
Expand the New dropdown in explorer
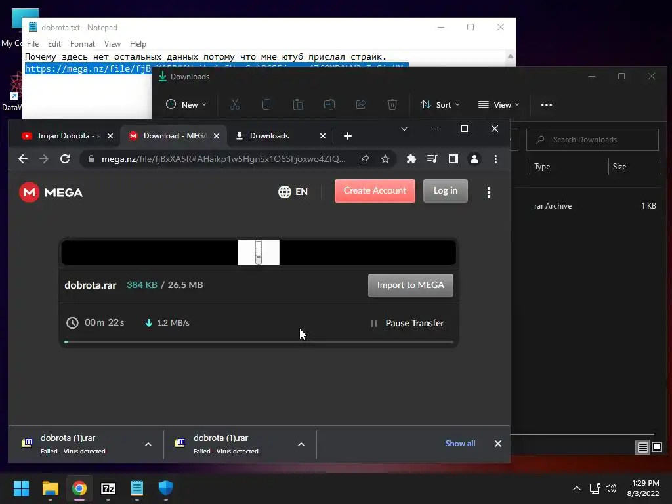[186, 104]
